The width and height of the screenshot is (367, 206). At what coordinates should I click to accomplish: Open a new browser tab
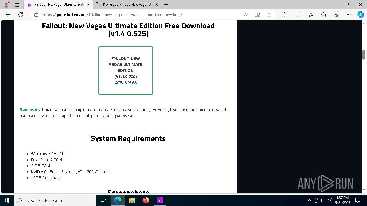166,5
